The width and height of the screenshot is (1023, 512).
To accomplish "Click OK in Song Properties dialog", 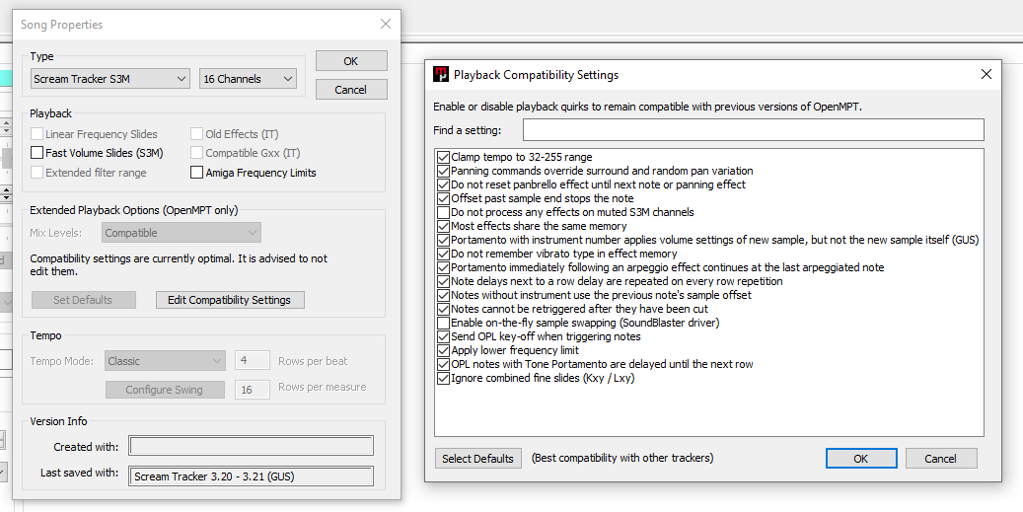I will pos(350,61).
